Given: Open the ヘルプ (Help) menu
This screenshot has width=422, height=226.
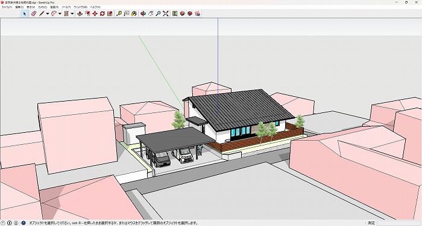Looking at the screenshot, I should [95, 7].
